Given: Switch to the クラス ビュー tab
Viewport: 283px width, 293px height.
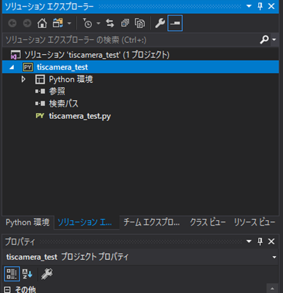Looking at the screenshot, I should pos(208,223).
